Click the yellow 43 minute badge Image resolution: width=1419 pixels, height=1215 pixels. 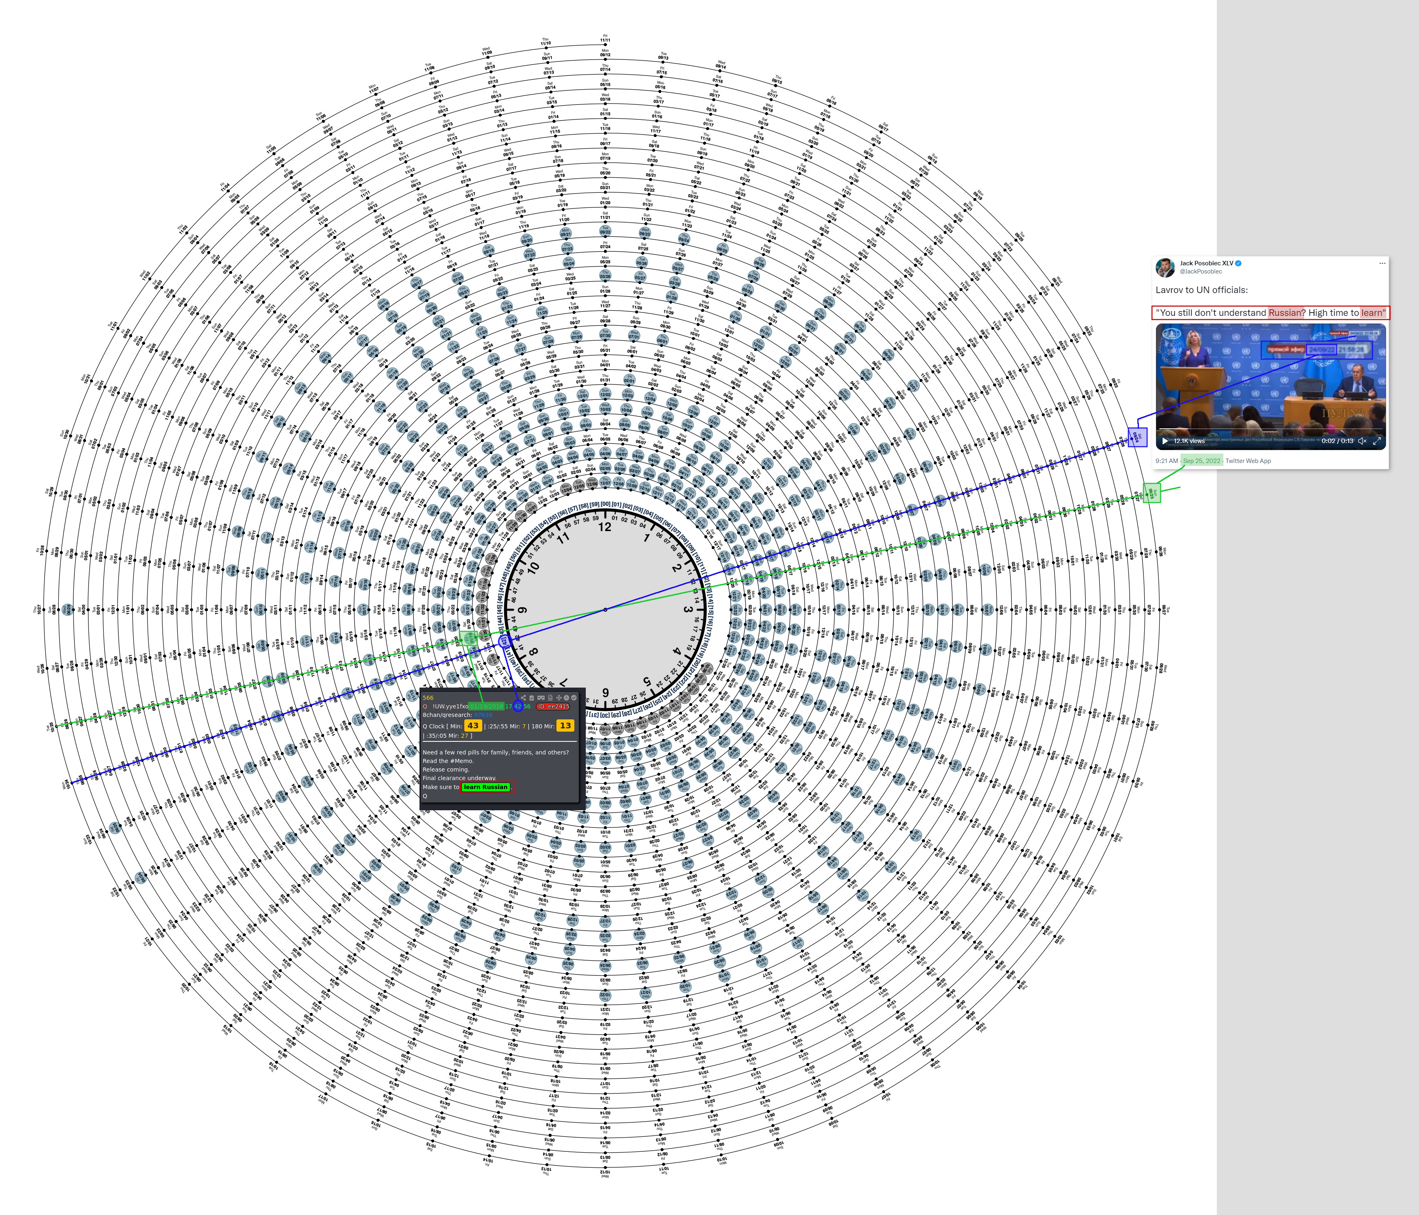tap(473, 725)
